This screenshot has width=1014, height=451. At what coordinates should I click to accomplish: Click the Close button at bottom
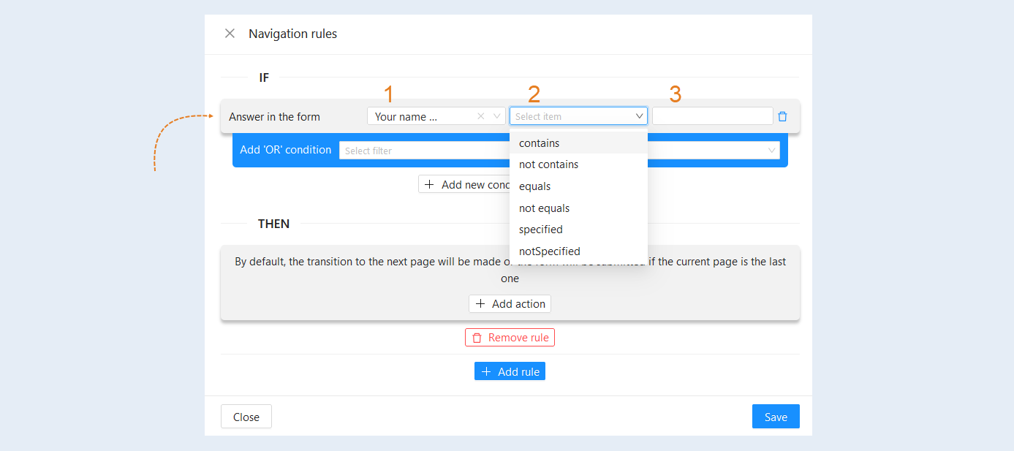click(246, 417)
